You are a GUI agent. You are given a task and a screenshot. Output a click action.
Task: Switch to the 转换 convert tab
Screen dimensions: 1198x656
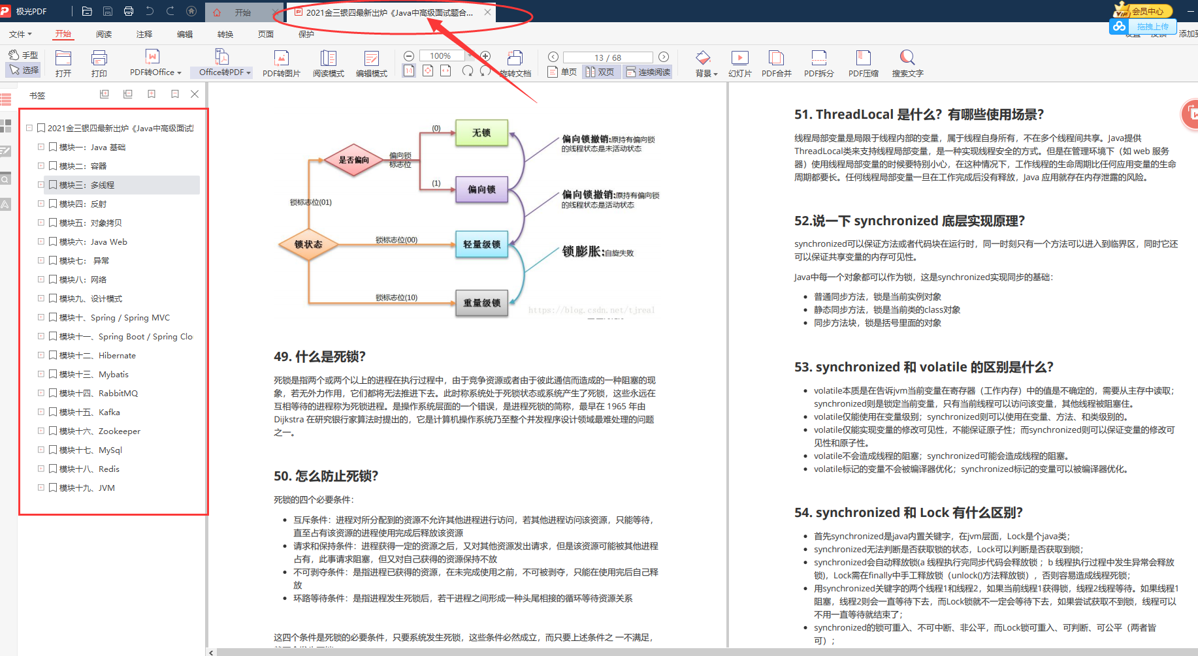point(225,34)
